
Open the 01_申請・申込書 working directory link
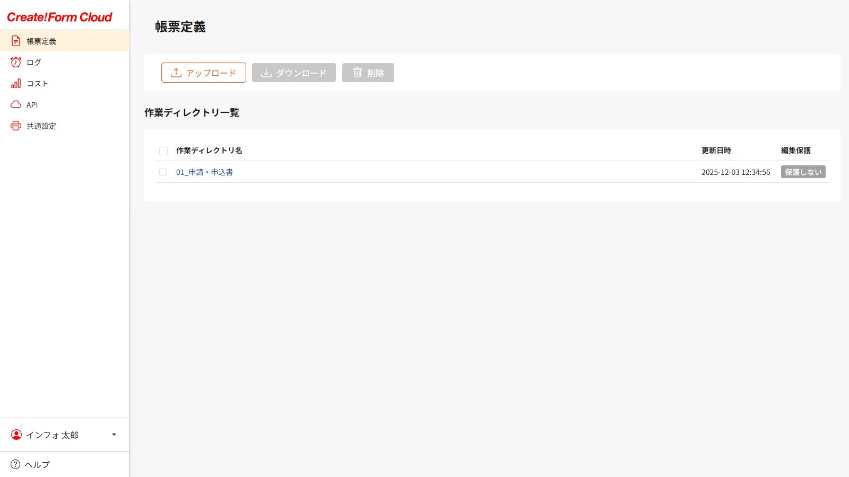click(205, 172)
